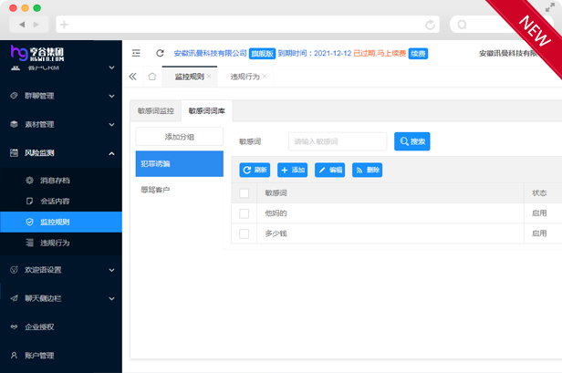This screenshot has height=373, width=562.
Task: Click the page refresh icon in header
Action: click(x=161, y=54)
